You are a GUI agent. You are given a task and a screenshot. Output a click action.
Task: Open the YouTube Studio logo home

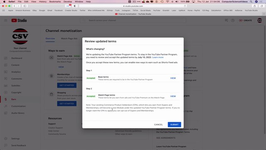pos(19,20)
